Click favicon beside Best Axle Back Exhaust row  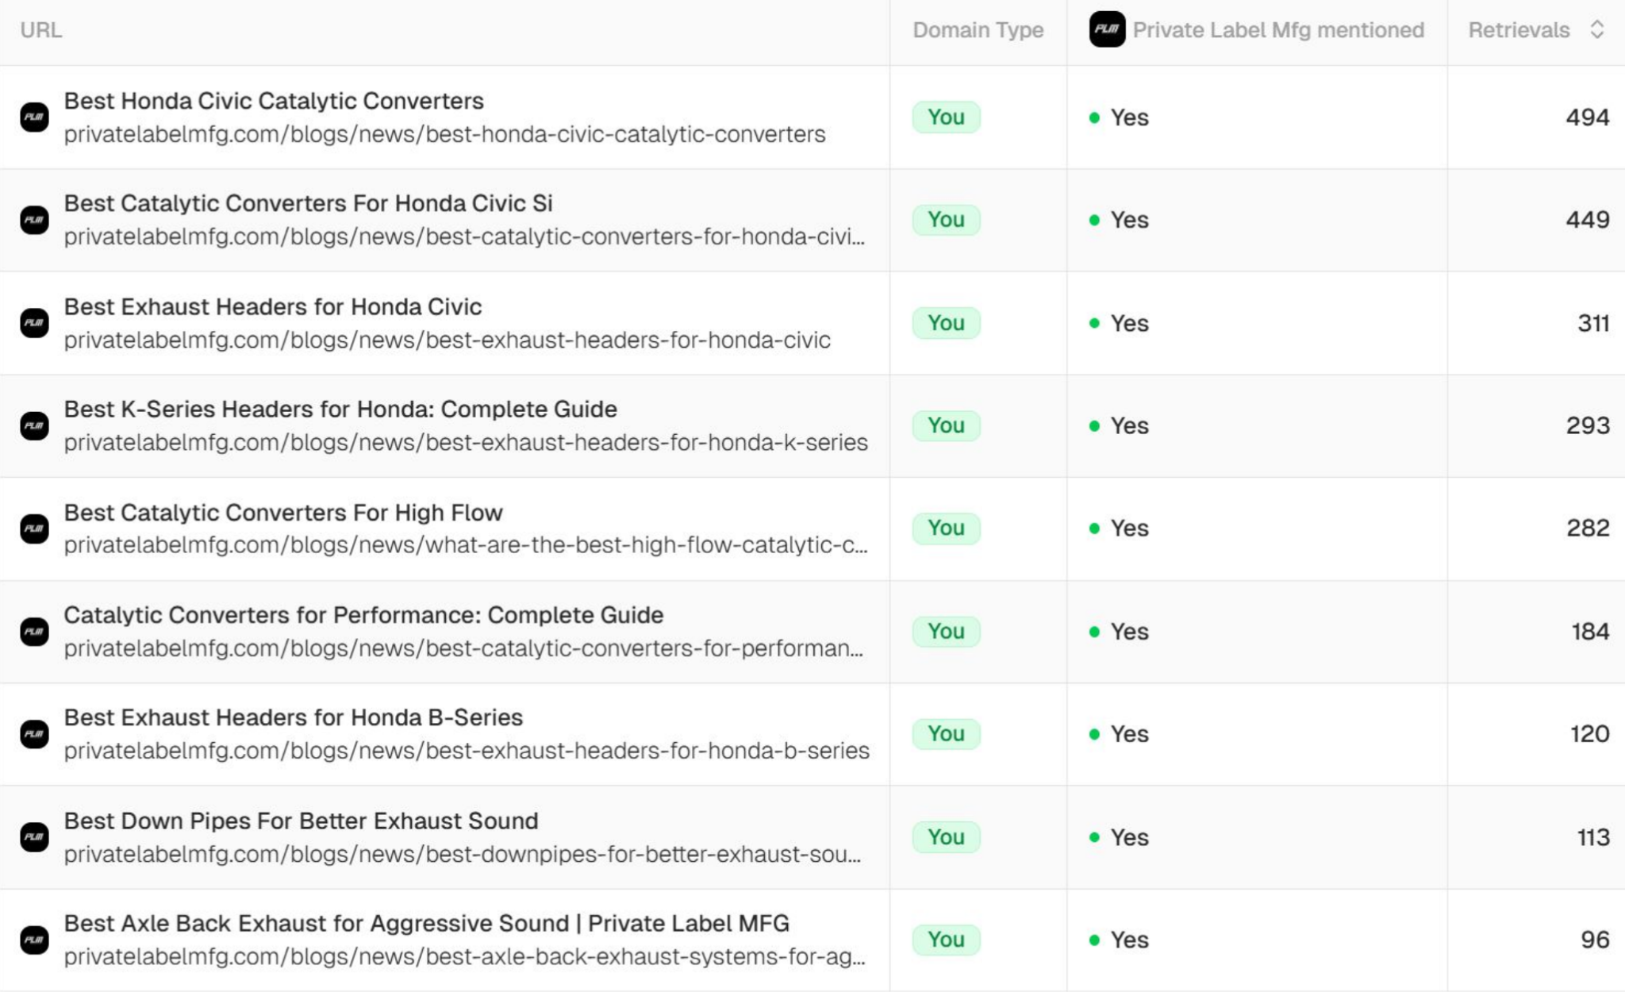coord(34,940)
